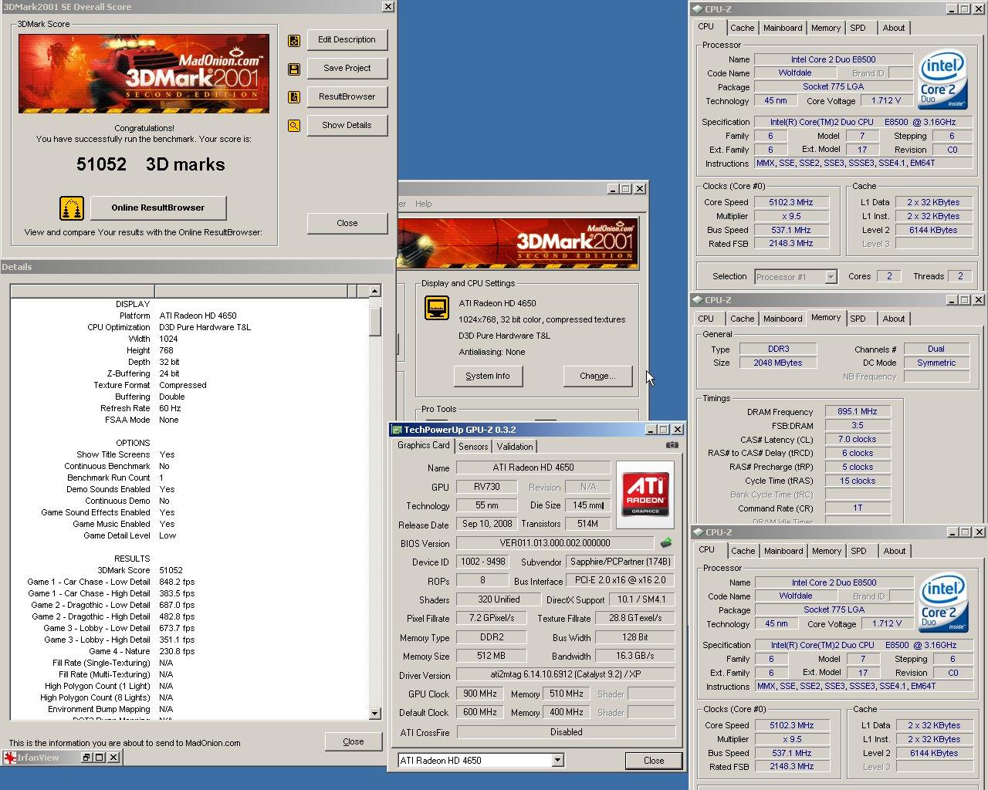Select Graphics Card tab in GPU-Z
This screenshot has height=790, width=988.
tap(423, 445)
